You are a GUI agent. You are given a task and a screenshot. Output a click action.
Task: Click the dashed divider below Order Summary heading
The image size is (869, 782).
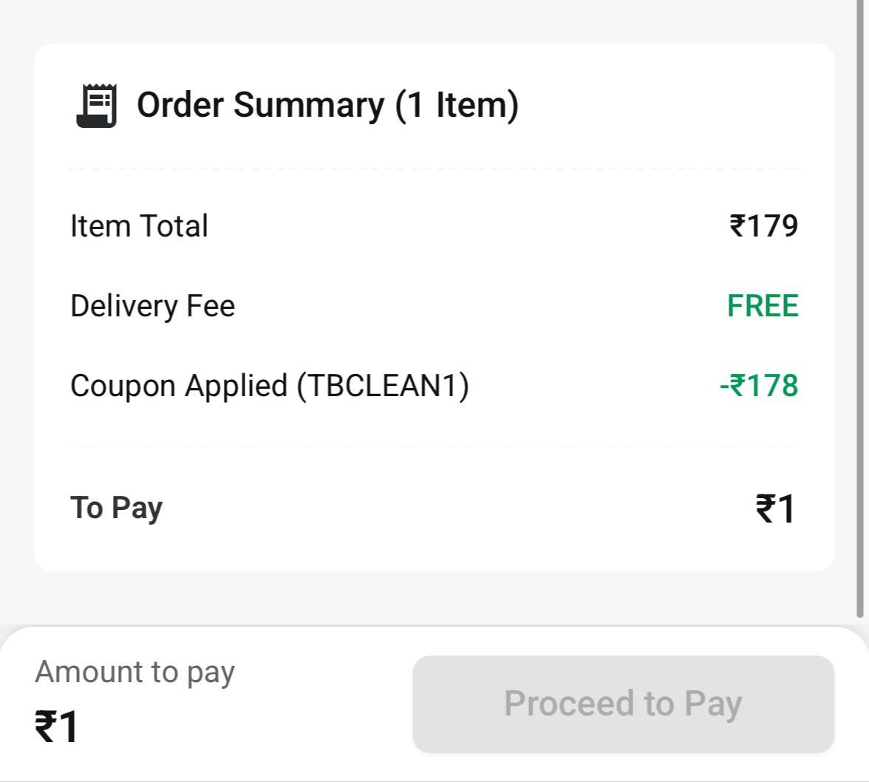pos(434,169)
